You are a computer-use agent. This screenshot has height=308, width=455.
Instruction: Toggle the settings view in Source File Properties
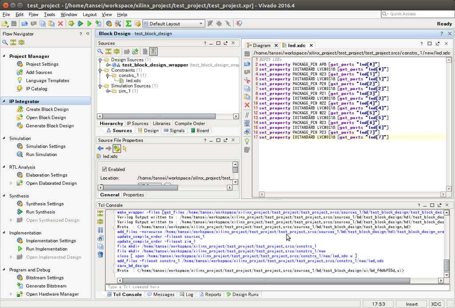pyautogui.click(x=117, y=148)
